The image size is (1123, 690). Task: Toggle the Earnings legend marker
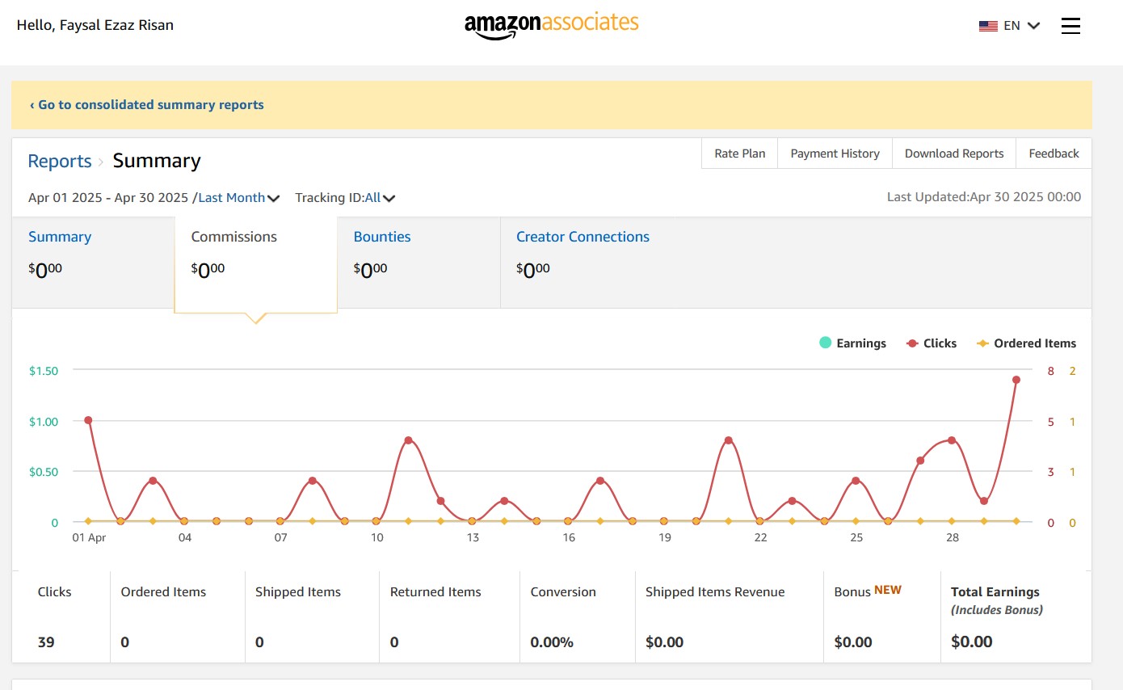coord(825,343)
